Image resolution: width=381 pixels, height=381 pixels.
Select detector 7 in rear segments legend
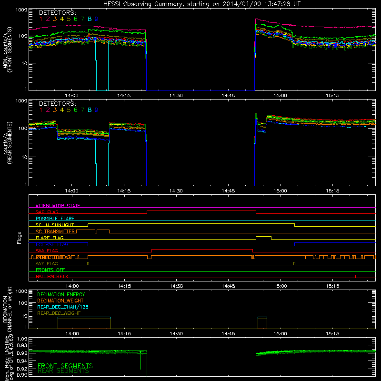tap(82, 110)
